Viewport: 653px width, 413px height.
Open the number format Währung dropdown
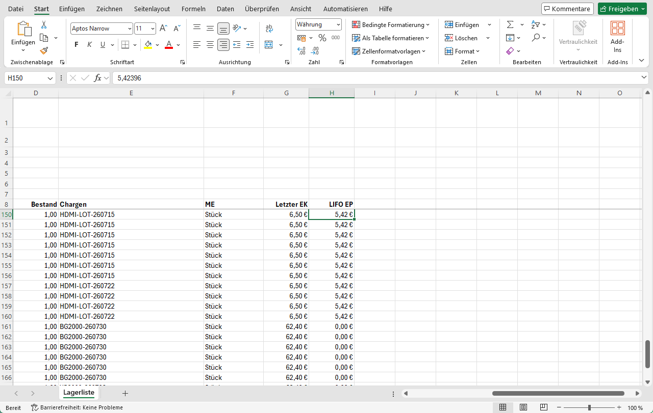pyautogui.click(x=338, y=24)
